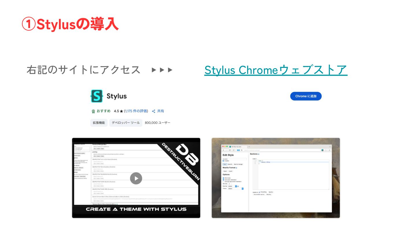
Task: Click the 800,000 ユーザー text
Action: click(x=158, y=123)
